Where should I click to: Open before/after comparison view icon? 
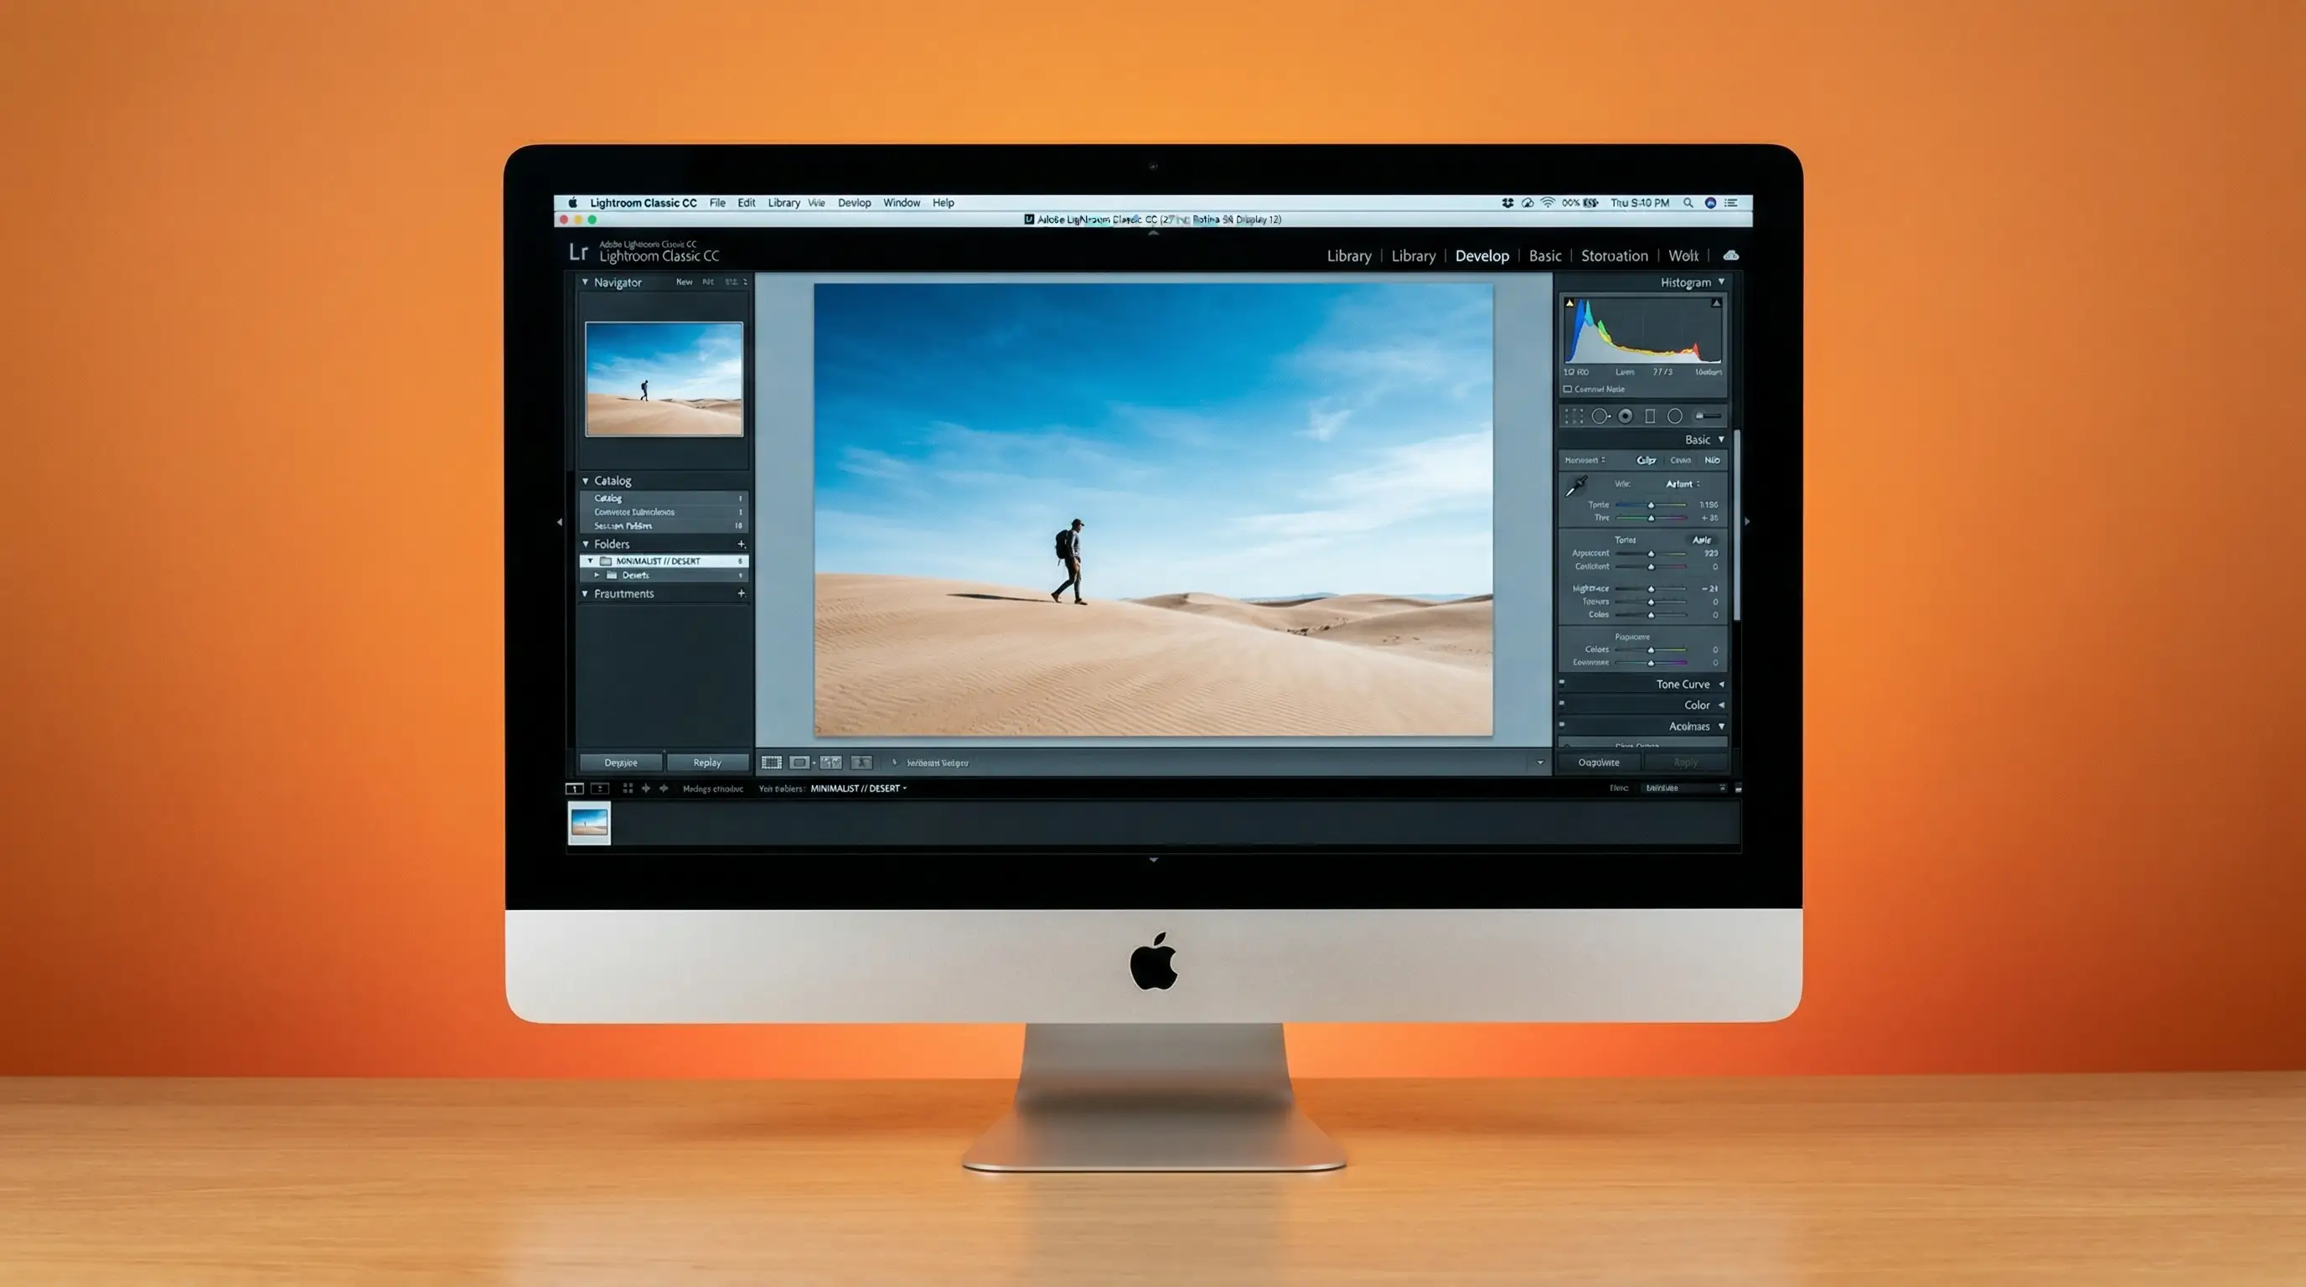[x=830, y=762]
